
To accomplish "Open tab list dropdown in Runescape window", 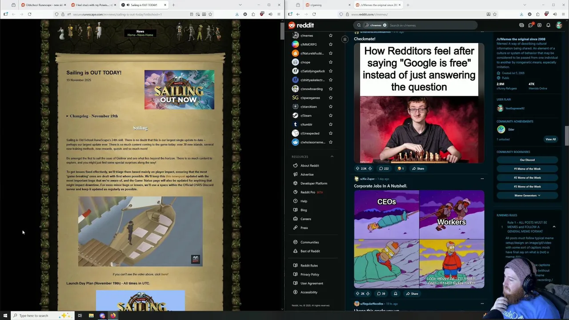I will 240,5.
